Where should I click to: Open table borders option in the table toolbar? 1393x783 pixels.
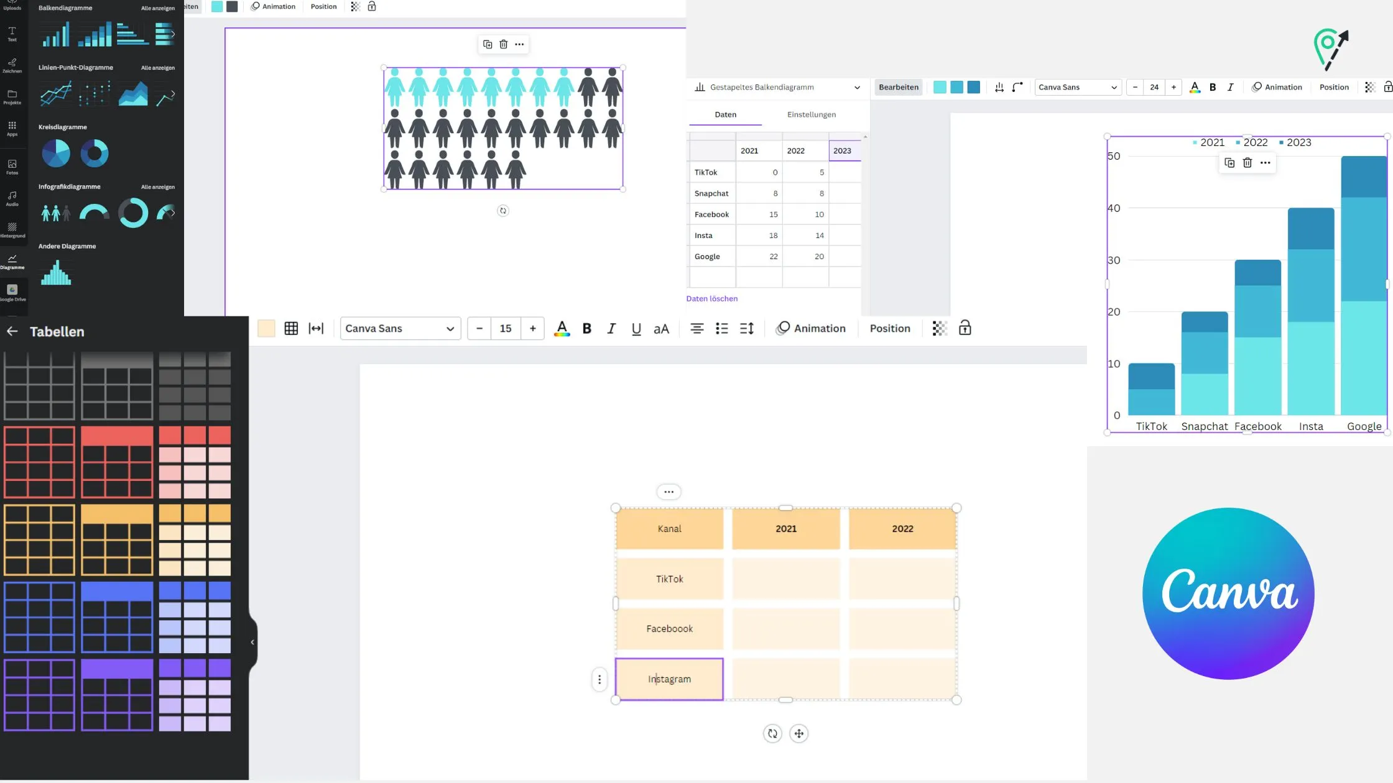click(291, 328)
